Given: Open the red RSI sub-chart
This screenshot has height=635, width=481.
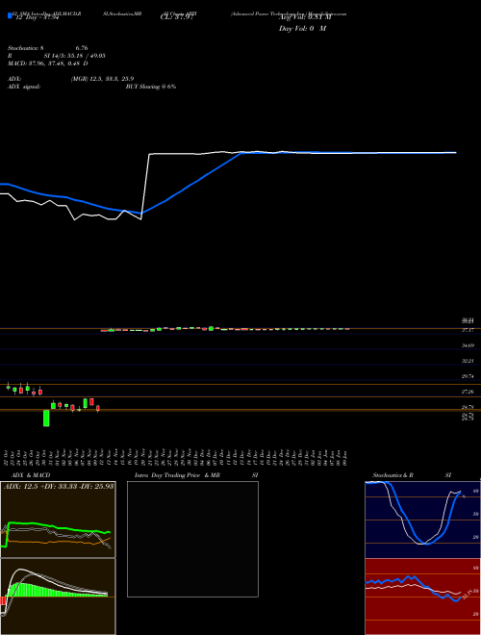Looking at the screenshot, I should tap(422, 597).
